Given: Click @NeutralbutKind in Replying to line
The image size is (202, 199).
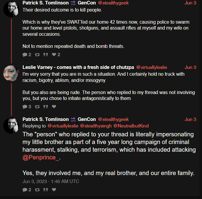Looking at the screenshot, I should 131,126.
